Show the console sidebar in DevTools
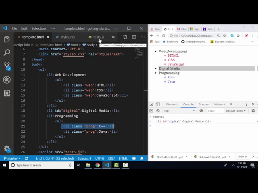 tap(151, 111)
